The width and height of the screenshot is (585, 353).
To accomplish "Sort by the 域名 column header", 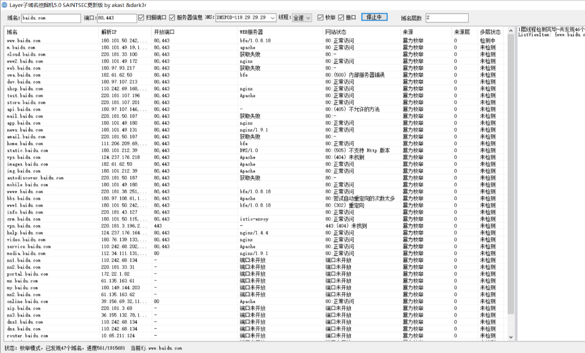I will click(x=49, y=32).
